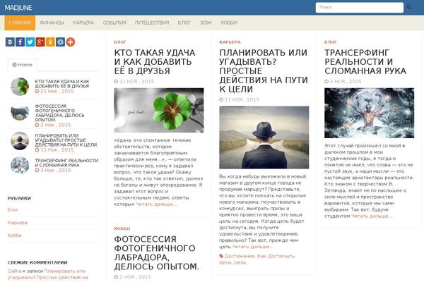Open the Достижение tag link
Image resolution: width=424 pixels, height=282 pixels.
pos(240,256)
